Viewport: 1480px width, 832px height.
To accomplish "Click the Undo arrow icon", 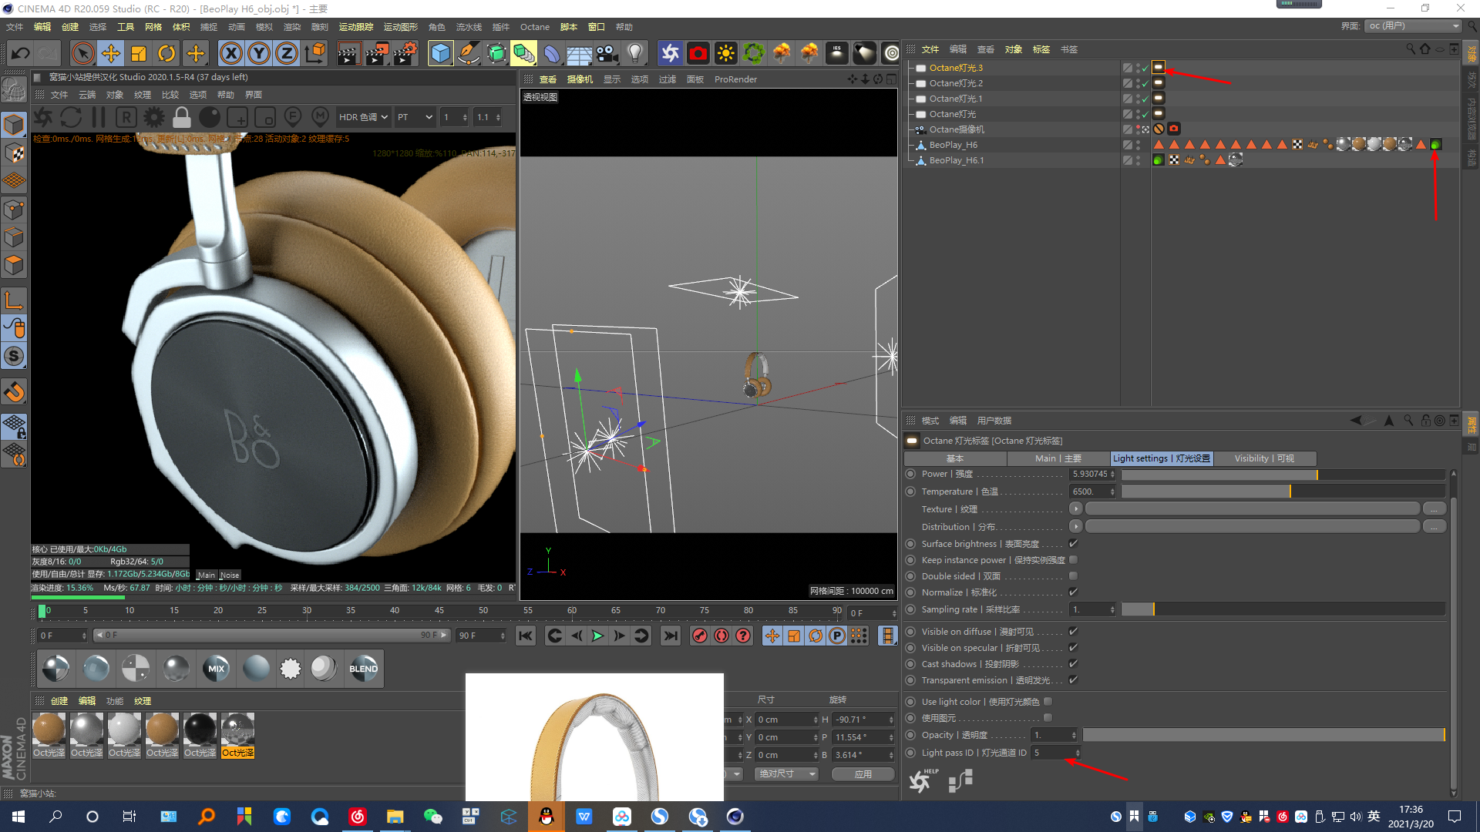I will pos(21,53).
